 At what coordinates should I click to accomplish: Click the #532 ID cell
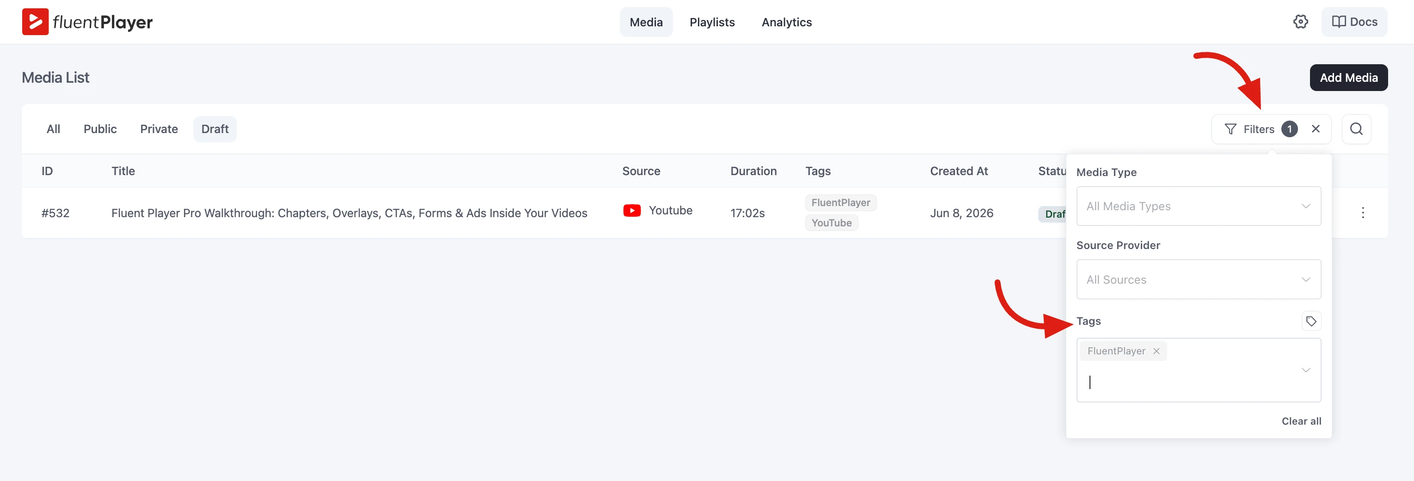tap(55, 213)
